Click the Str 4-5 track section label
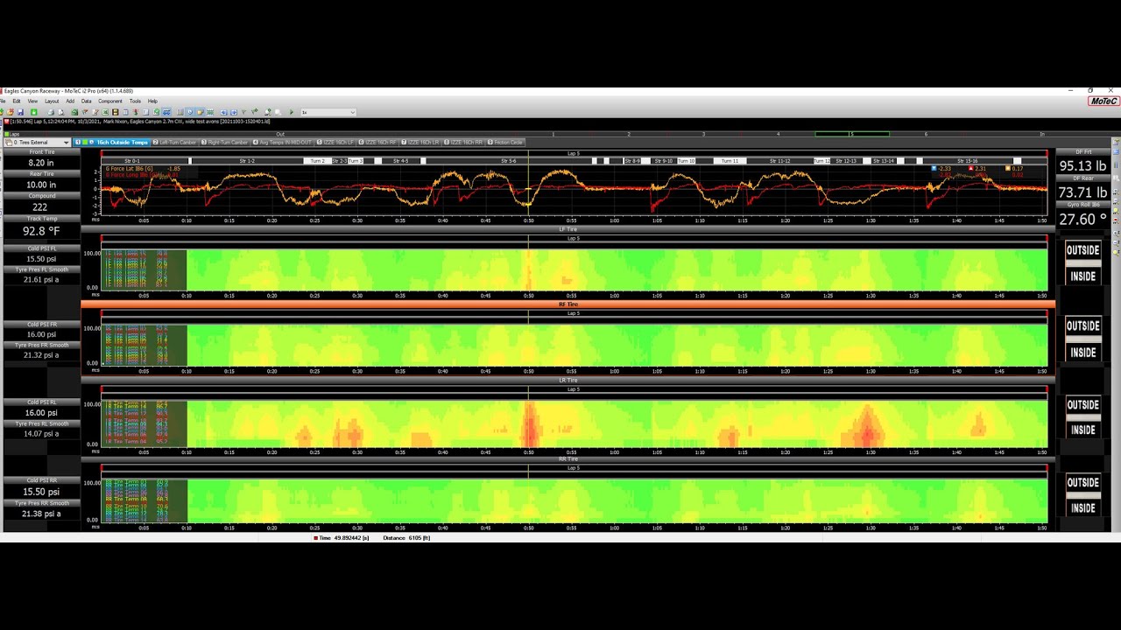The height and width of the screenshot is (630, 1121). [401, 161]
